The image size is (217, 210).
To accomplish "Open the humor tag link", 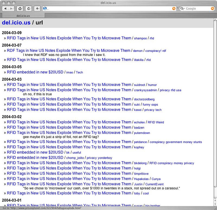I will (152, 85).
